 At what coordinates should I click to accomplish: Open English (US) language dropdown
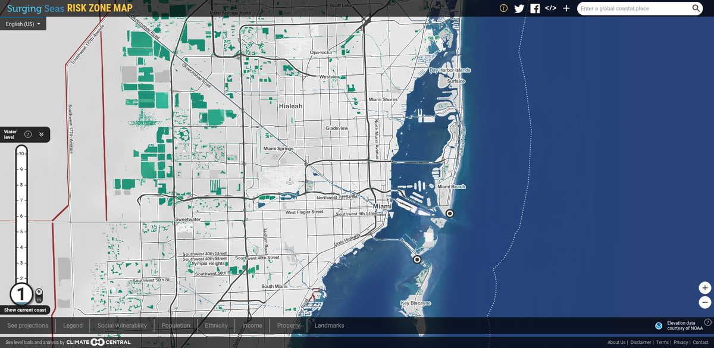pos(23,24)
